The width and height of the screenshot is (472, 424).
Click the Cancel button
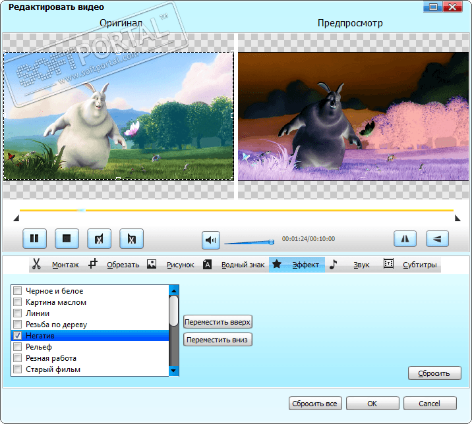430,403
